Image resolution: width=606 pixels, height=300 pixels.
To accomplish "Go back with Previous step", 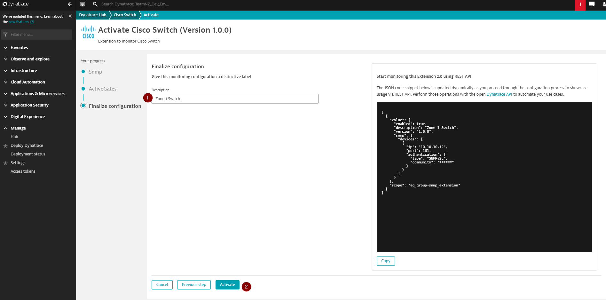I will click(194, 285).
